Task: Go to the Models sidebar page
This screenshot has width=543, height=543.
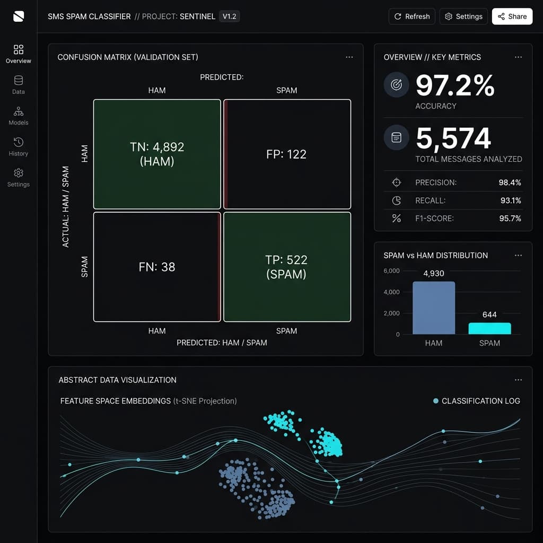Action: (x=19, y=116)
